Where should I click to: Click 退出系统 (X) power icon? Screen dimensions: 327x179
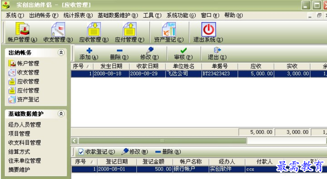click(209, 29)
